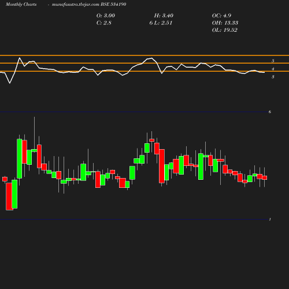The height and width of the screenshot is (289, 289).
Task: Click the tallest green candle near chart start
Action: click(20, 159)
